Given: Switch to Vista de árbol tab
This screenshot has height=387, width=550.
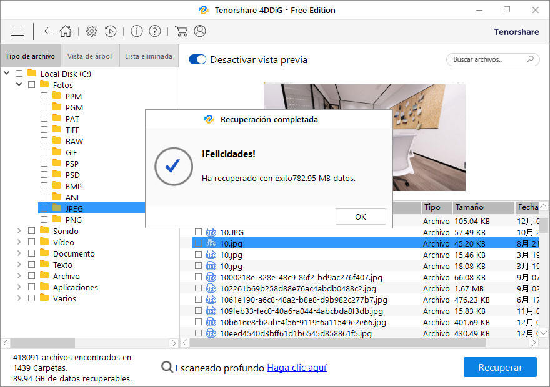Looking at the screenshot, I should coord(90,56).
